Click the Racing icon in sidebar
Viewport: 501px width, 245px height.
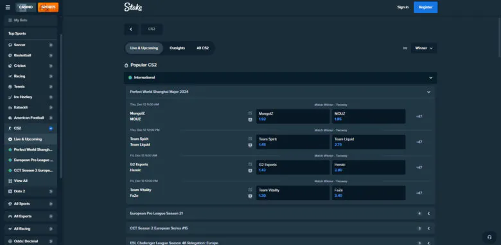coord(10,76)
